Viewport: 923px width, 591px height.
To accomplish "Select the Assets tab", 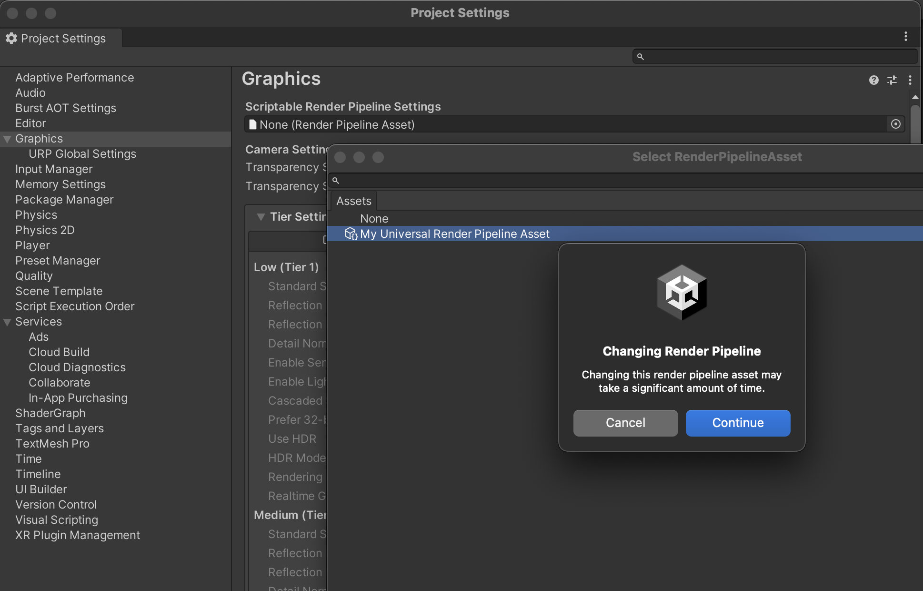I will [x=353, y=201].
